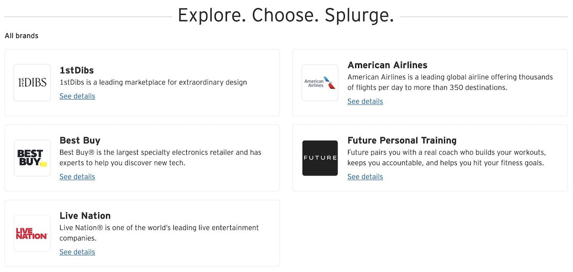573x272 pixels.
Task: Click the 1stDibs heading
Action: (x=77, y=71)
